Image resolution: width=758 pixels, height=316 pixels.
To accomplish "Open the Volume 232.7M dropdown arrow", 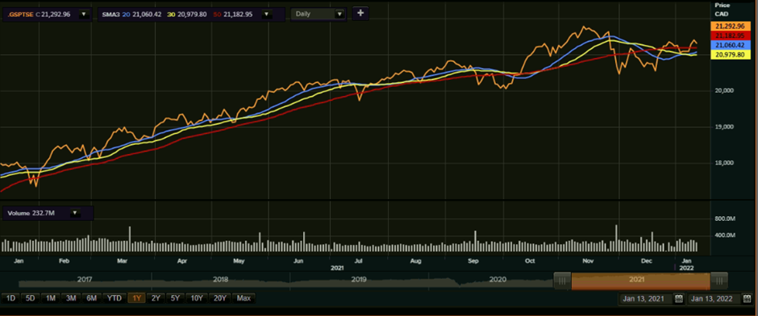I will coord(74,213).
